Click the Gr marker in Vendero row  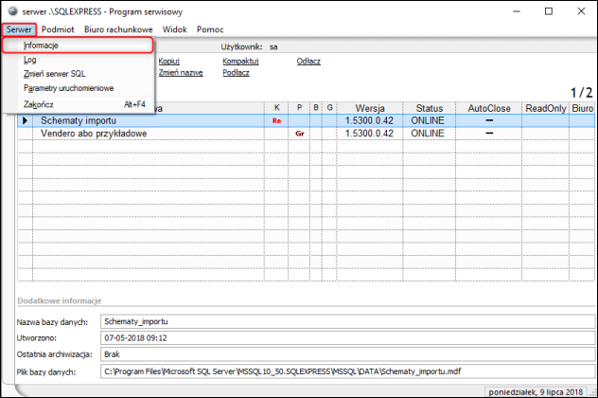click(x=300, y=134)
